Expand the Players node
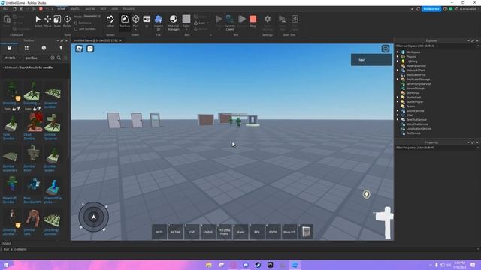481x270 pixels. pyautogui.click(x=398, y=57)
